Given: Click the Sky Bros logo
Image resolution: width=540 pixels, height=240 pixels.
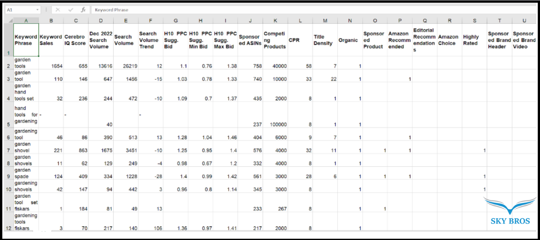Looking at the screenshot, I should coord(511,211).
